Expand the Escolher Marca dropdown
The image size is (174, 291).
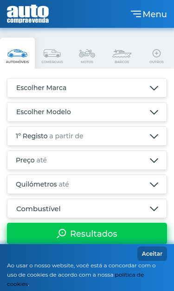(x=87, y=88)
